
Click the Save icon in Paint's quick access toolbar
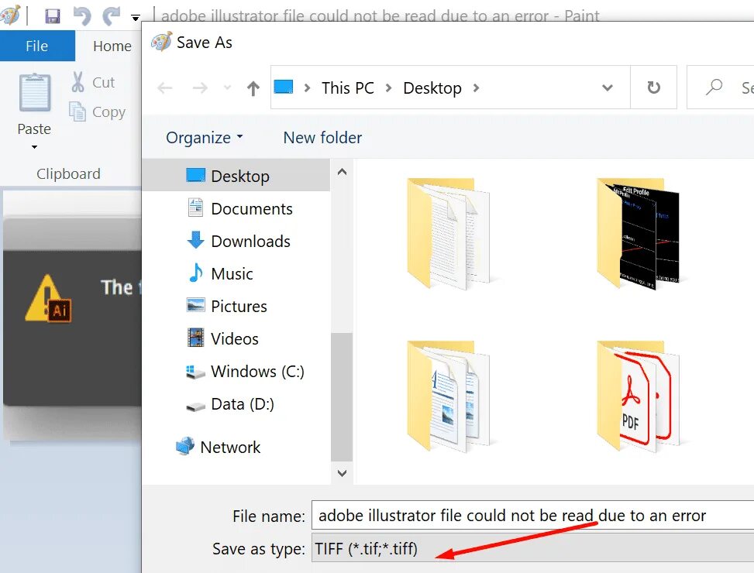pos(53,16)
